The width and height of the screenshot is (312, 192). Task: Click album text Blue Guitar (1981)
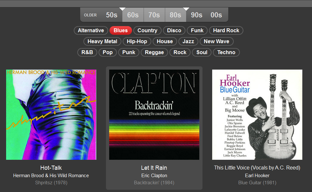pos(257,183)
